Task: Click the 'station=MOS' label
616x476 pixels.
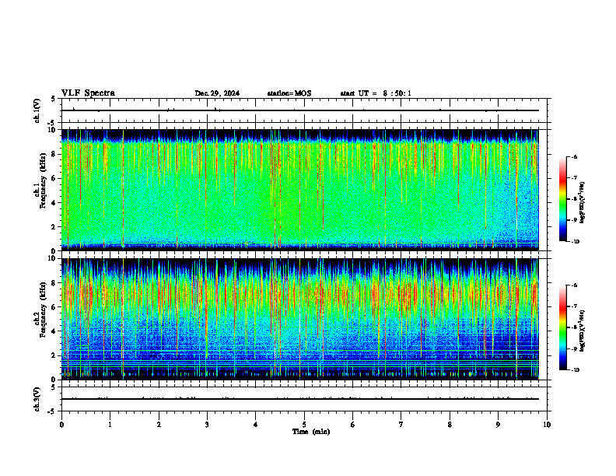Action: 289,93
